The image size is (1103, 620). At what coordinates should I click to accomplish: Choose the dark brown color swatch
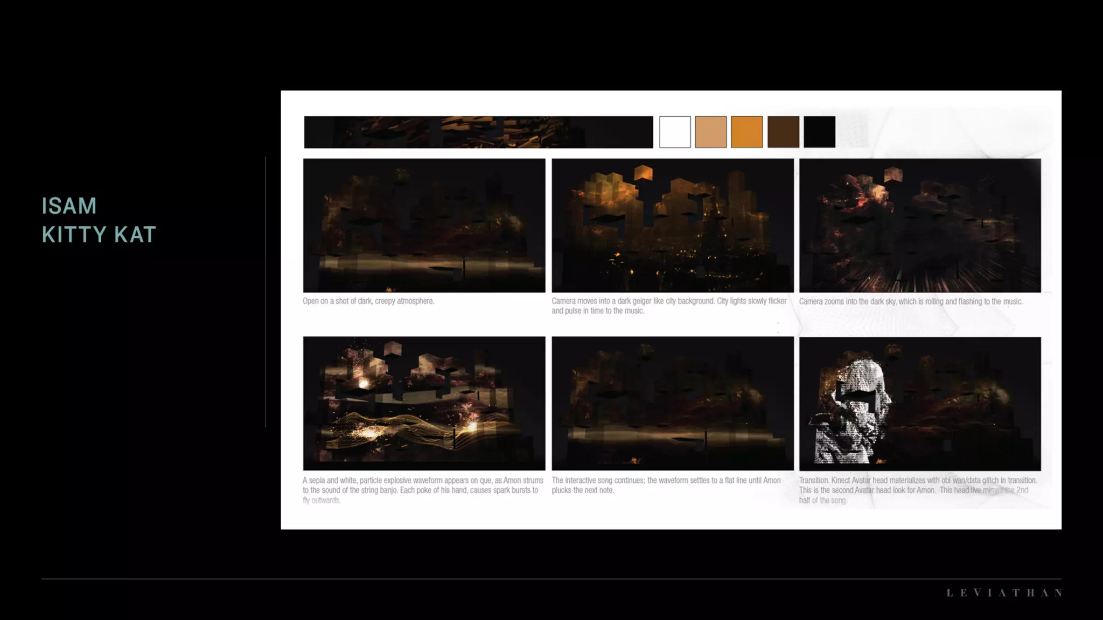[783, 132]
